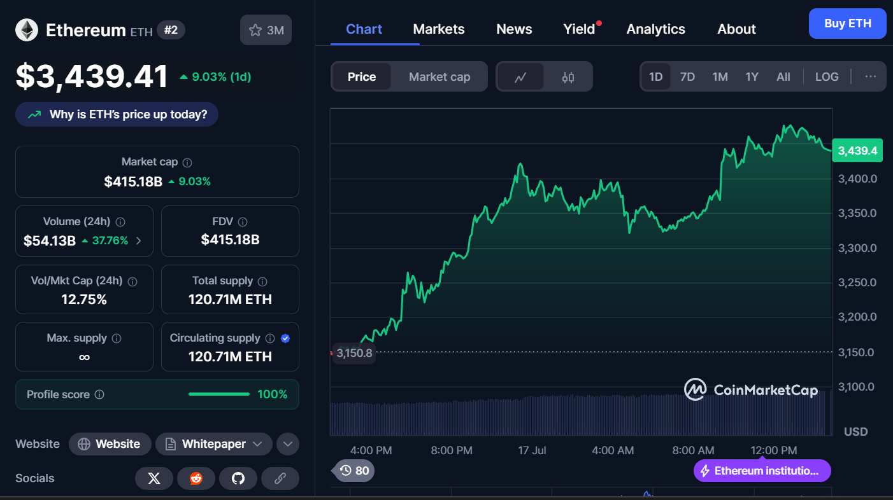The height and width of the screenshot is (500, 893).
Task: Open the GitHub social link
Action: tap(238, 478)
